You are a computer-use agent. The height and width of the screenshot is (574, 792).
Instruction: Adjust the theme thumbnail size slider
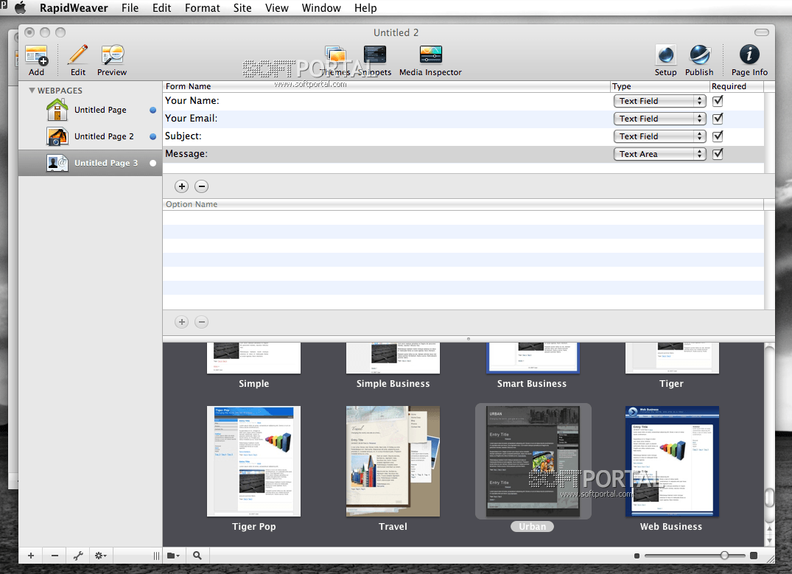tap(724, 556)
